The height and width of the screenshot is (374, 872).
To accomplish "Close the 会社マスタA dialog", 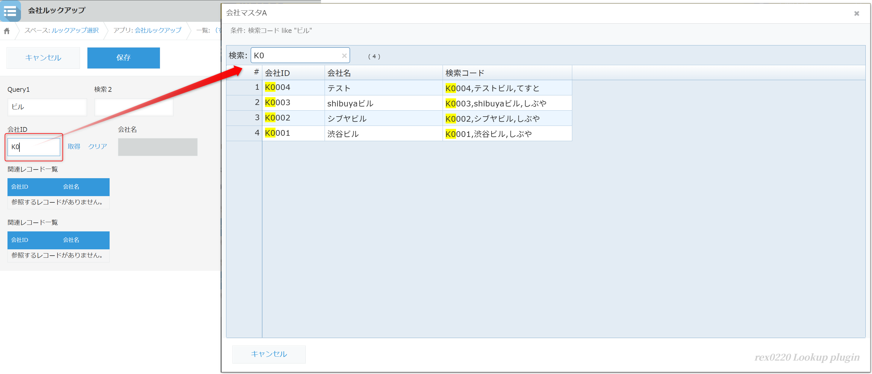I will click(856, 13).
